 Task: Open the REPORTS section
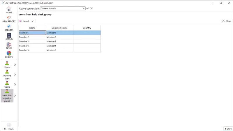point(9,28)
